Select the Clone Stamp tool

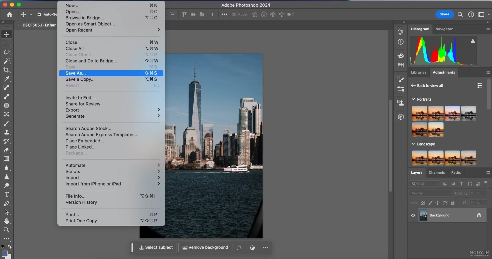coord(7,132)
